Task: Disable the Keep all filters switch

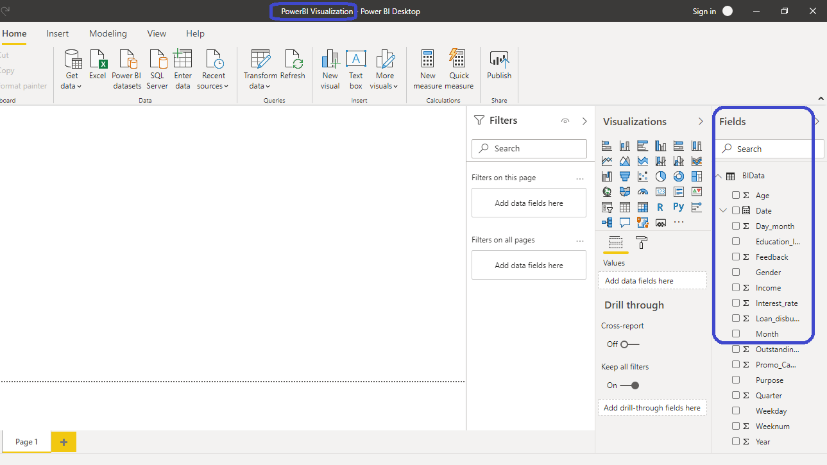Action: [x=629, y=385]
